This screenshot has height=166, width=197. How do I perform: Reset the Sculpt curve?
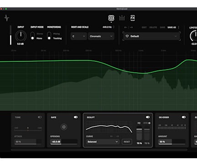coord(127,142)
